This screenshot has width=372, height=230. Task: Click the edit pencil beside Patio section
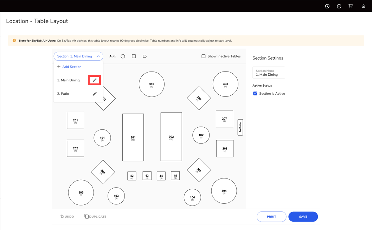click(95, 94)
